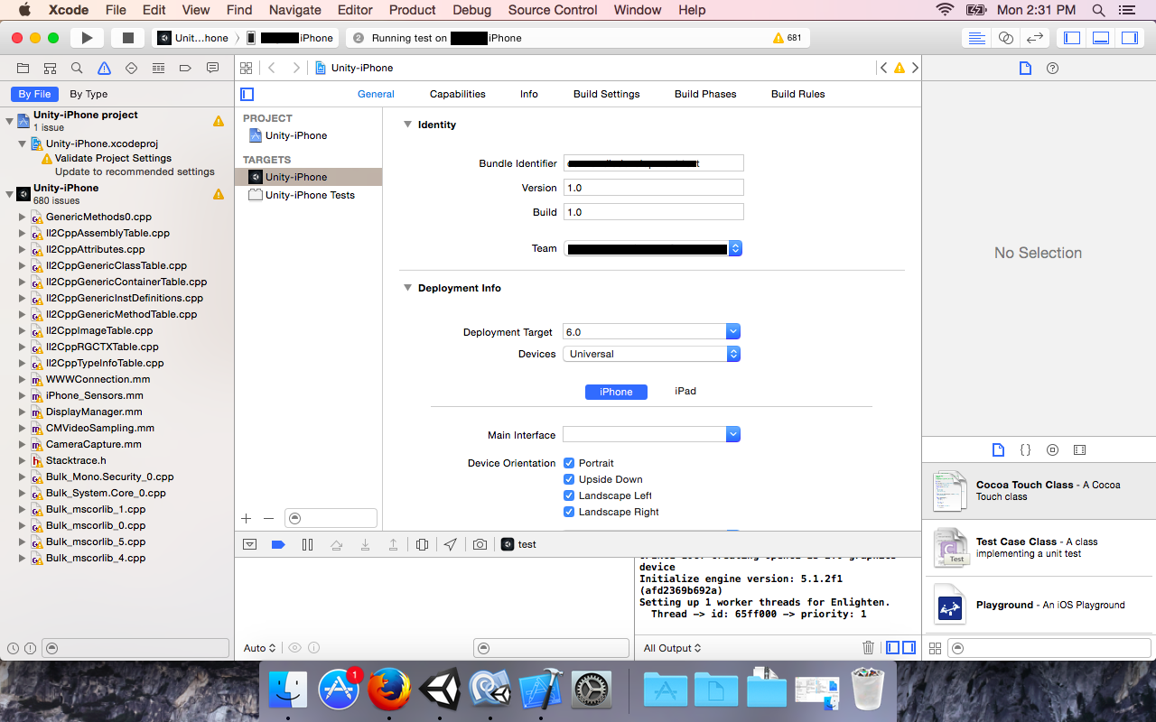Open the Breakpoint navigator
Viewport: 1156px width, 722px height.
pos(185,68)
